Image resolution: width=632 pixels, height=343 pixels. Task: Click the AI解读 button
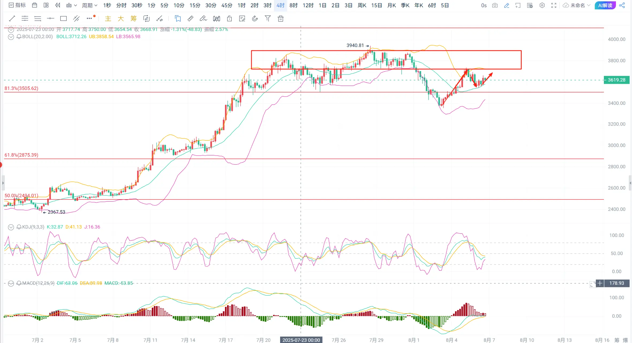tap(605, 5)
